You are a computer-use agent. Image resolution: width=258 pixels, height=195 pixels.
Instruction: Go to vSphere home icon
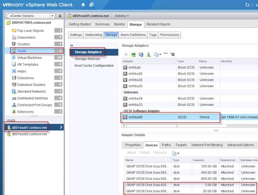(83, 5)
